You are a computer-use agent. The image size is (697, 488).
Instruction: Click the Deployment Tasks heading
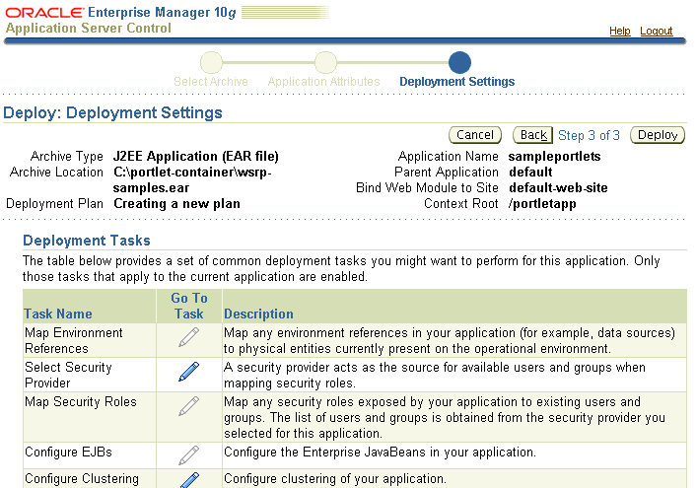pyautogui.click(x=87, y=241)
